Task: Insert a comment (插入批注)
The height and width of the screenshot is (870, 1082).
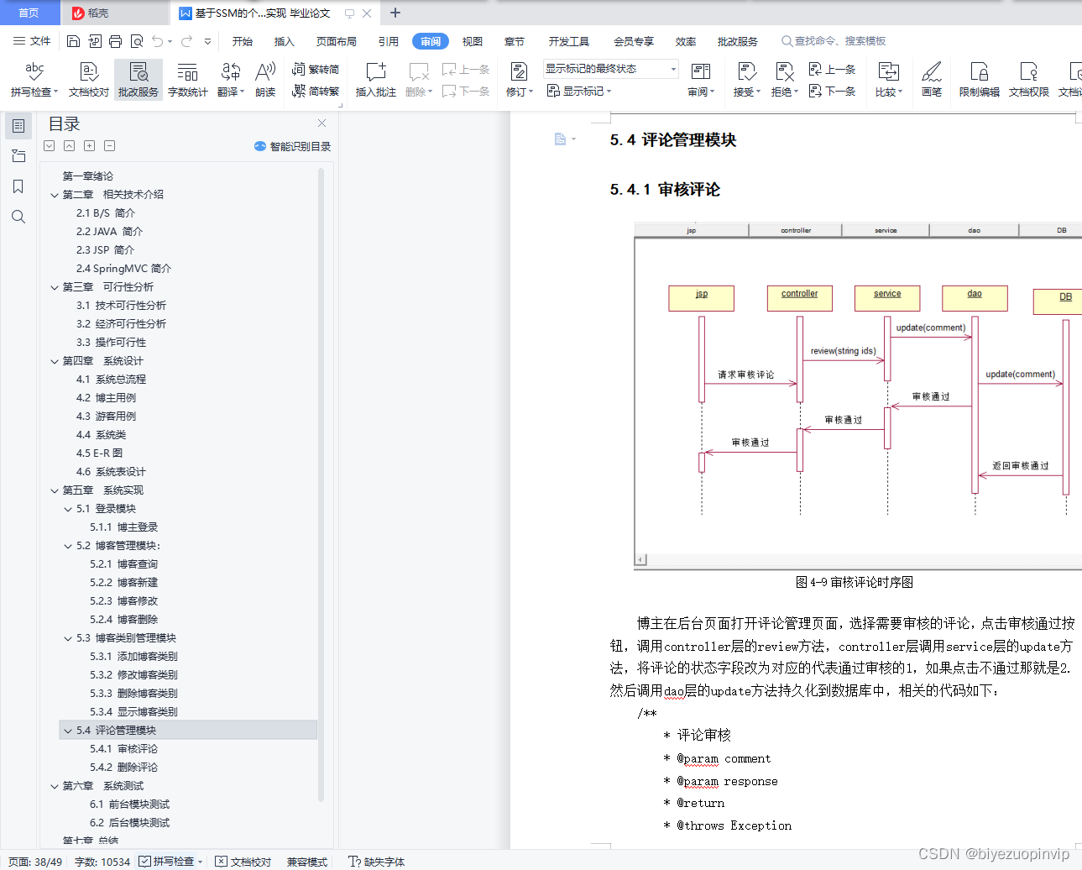Action: tap(375, 79)
